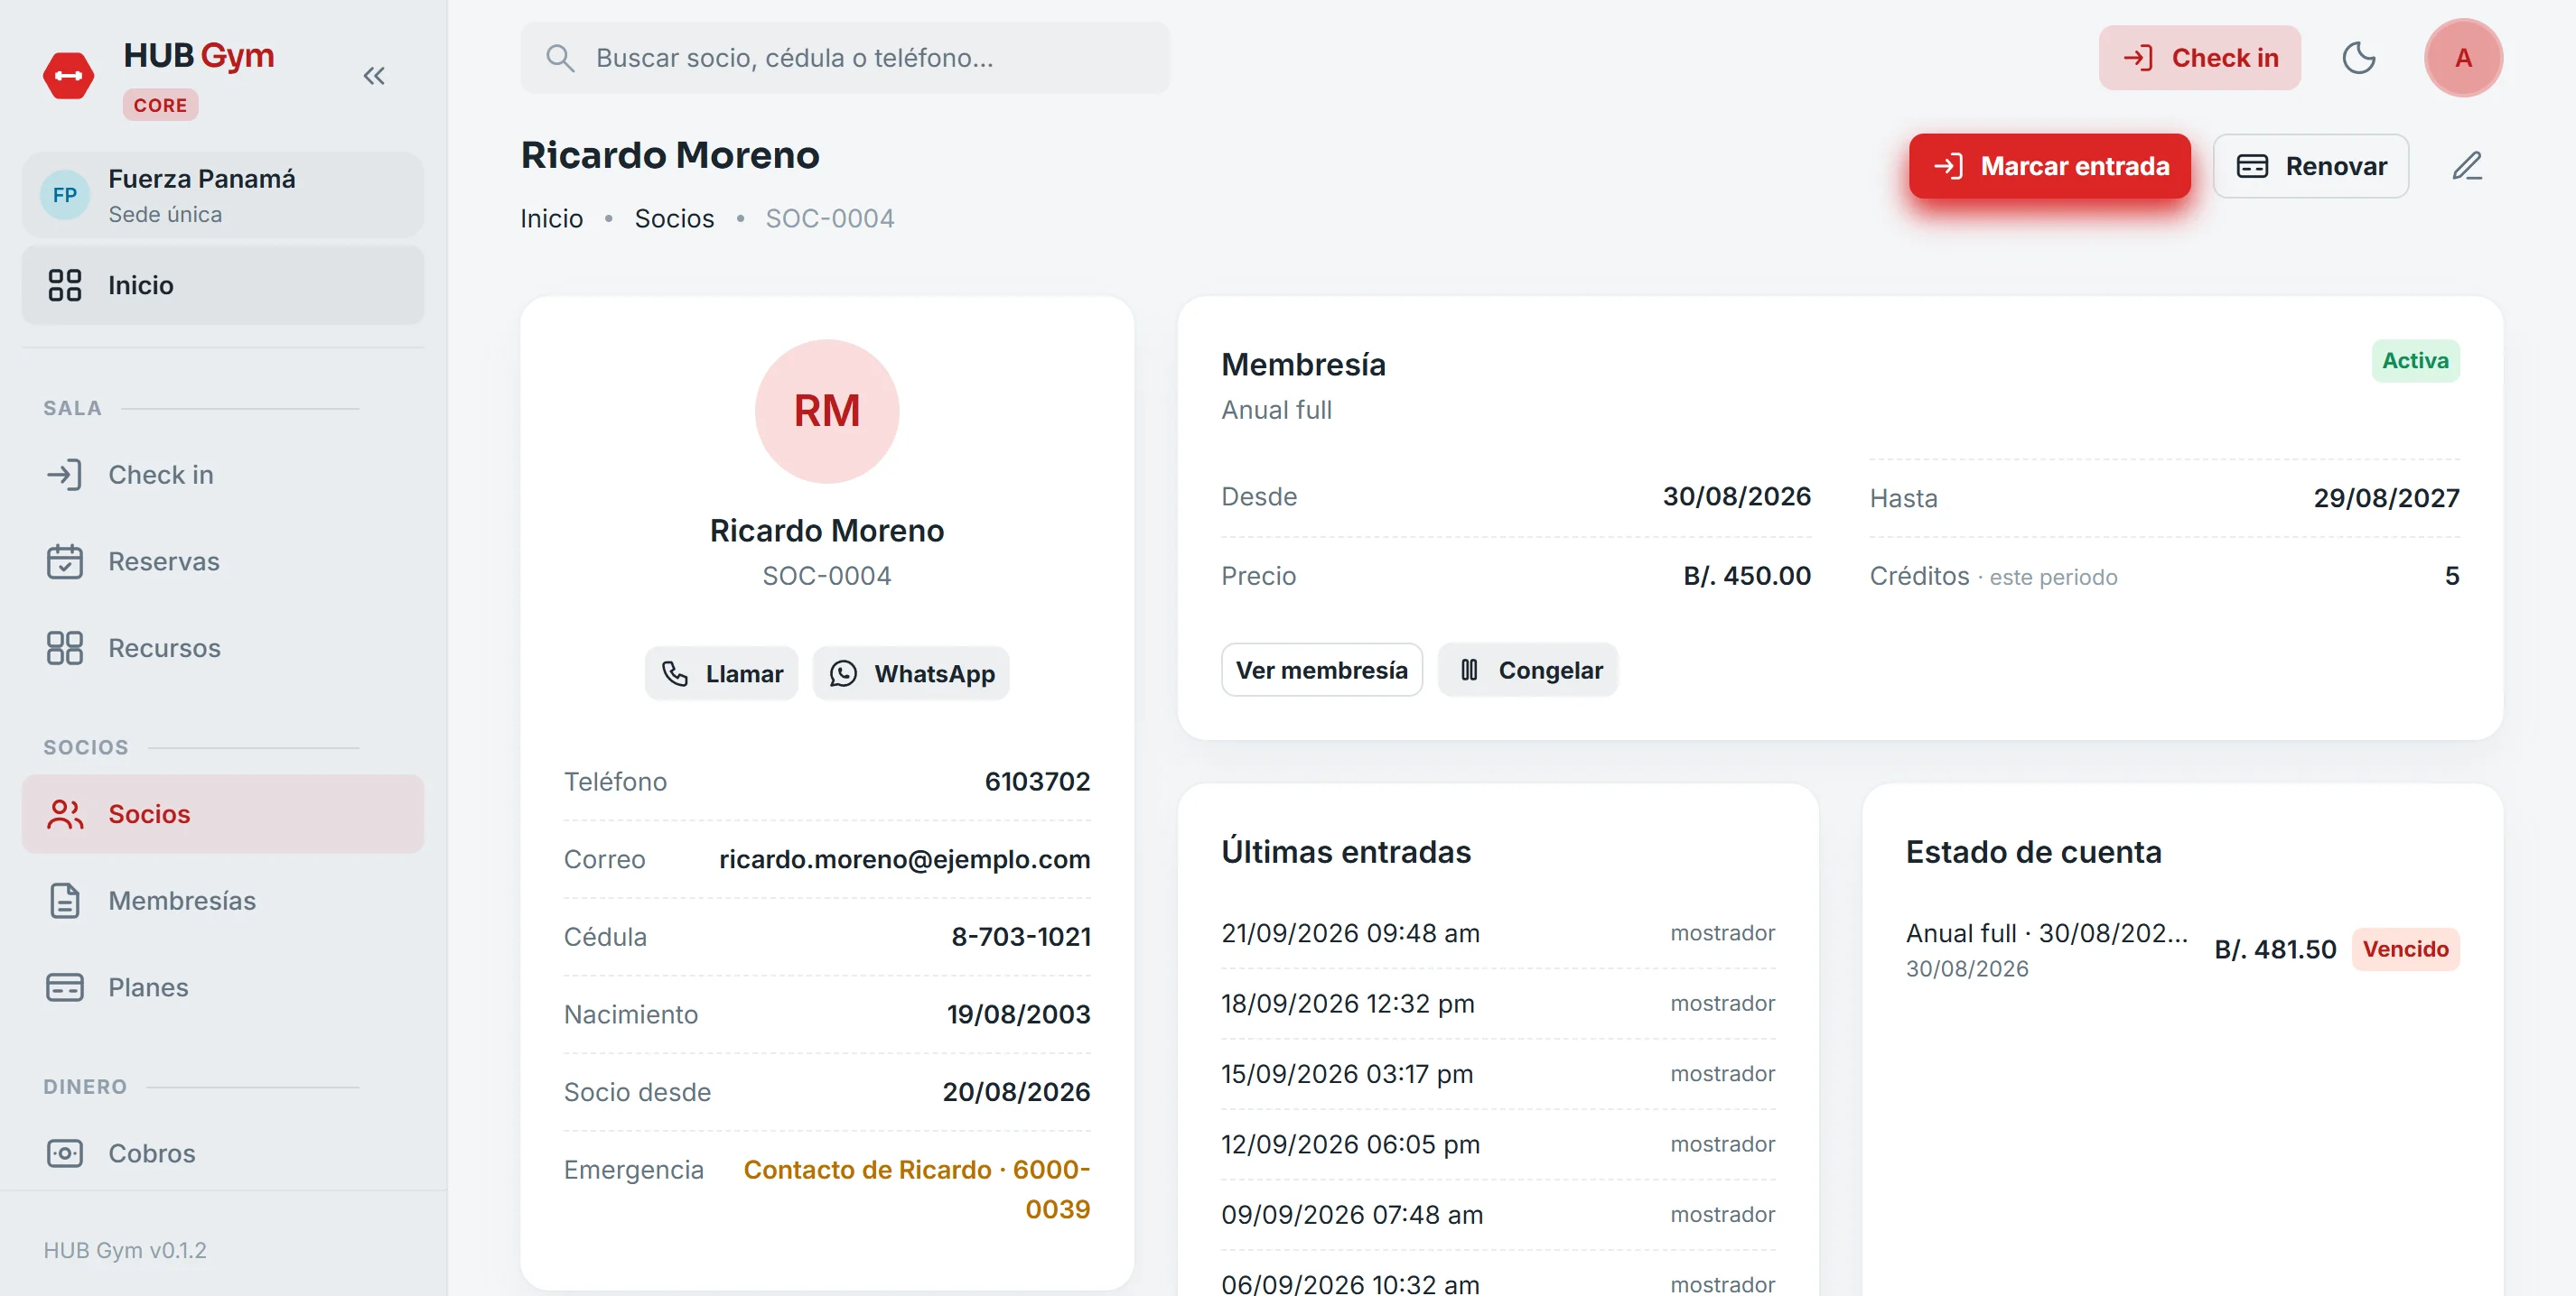Click the HUB Gym v0.1.2 version label

coord(125,1250)
